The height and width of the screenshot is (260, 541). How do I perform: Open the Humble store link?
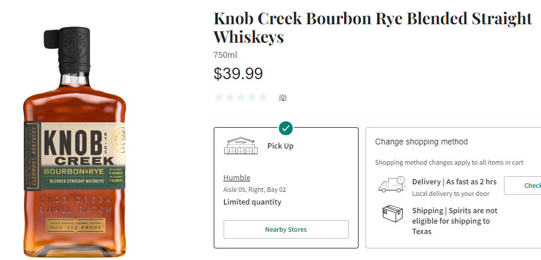237,177
